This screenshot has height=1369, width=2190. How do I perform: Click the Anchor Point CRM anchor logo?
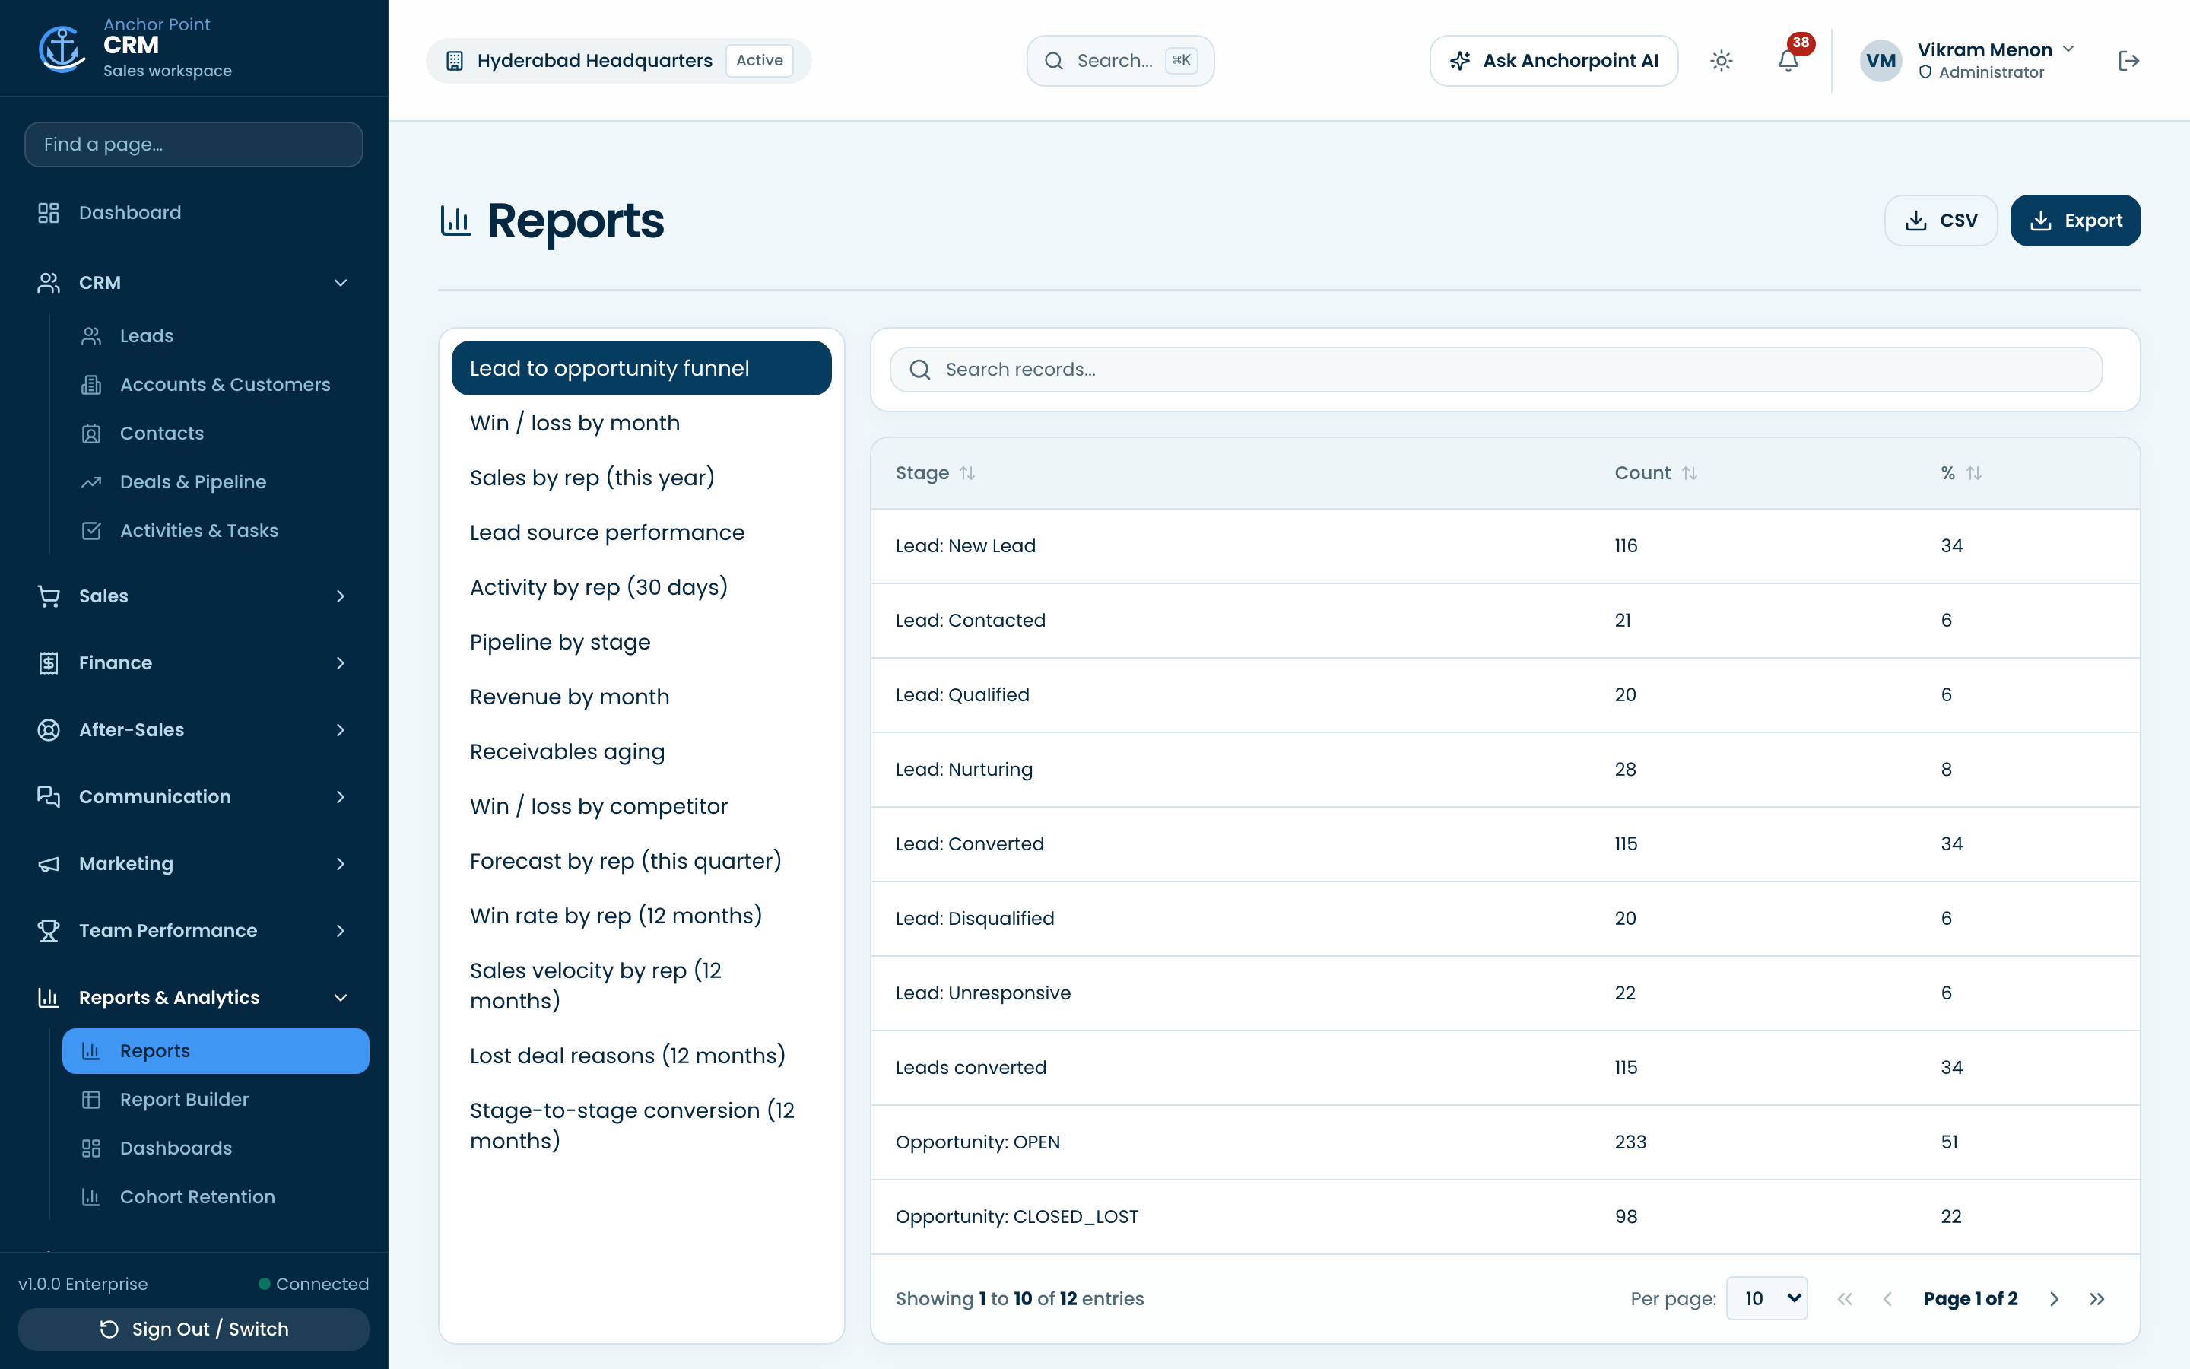pos(62,48)
